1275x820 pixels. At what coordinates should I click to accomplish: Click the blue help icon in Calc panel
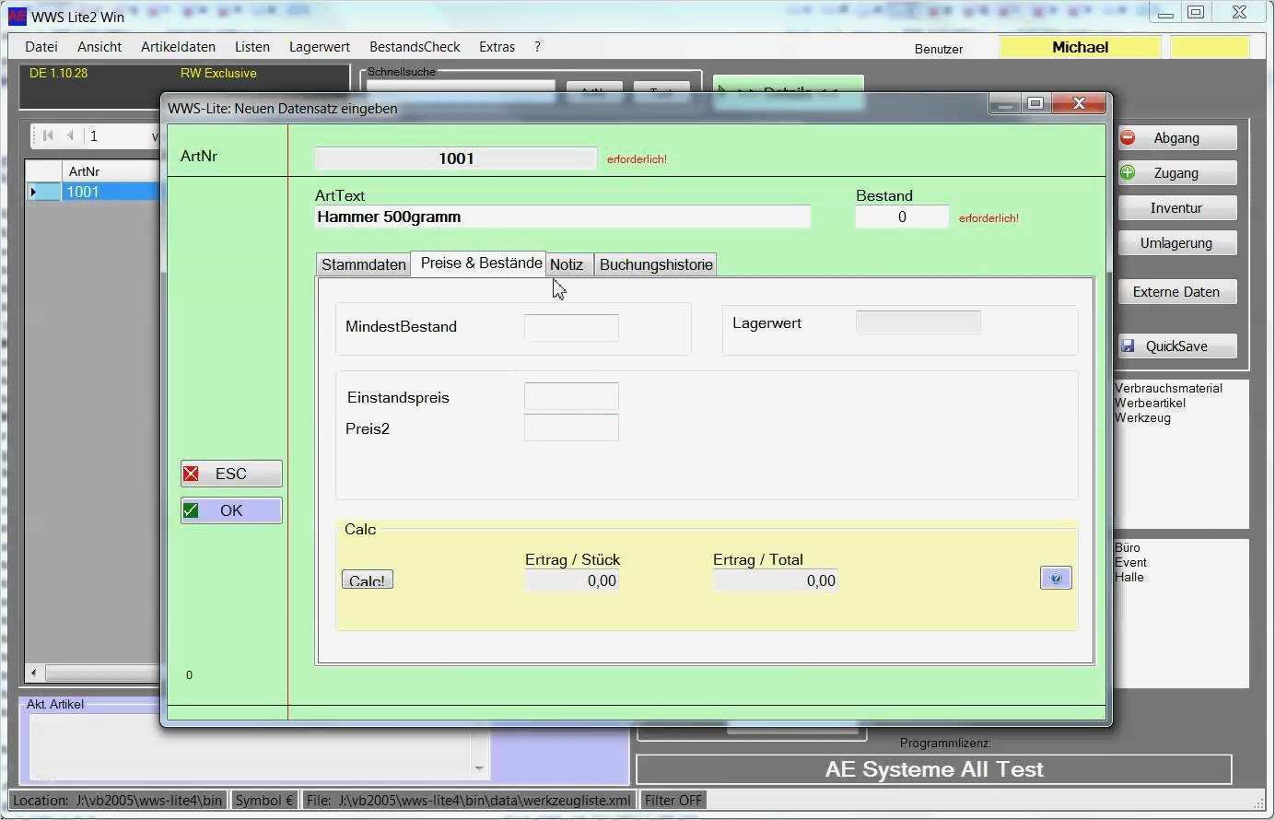click(x=1056, y=578)
